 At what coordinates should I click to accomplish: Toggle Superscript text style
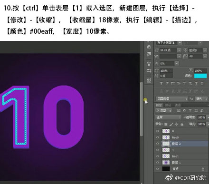pos(184,84)
